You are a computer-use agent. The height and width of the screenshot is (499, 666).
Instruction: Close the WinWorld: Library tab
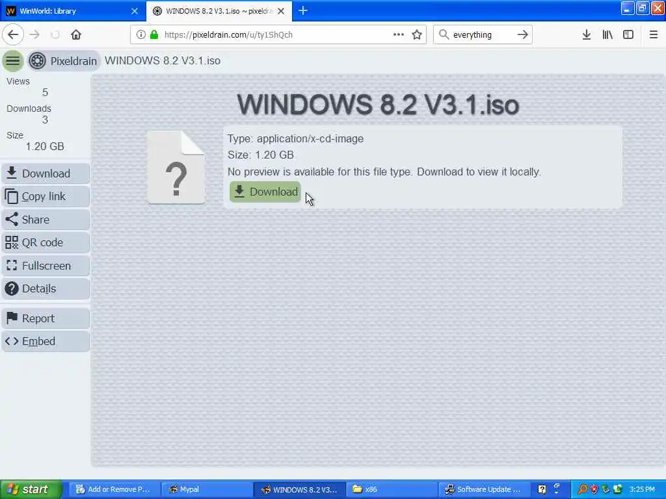135,11
